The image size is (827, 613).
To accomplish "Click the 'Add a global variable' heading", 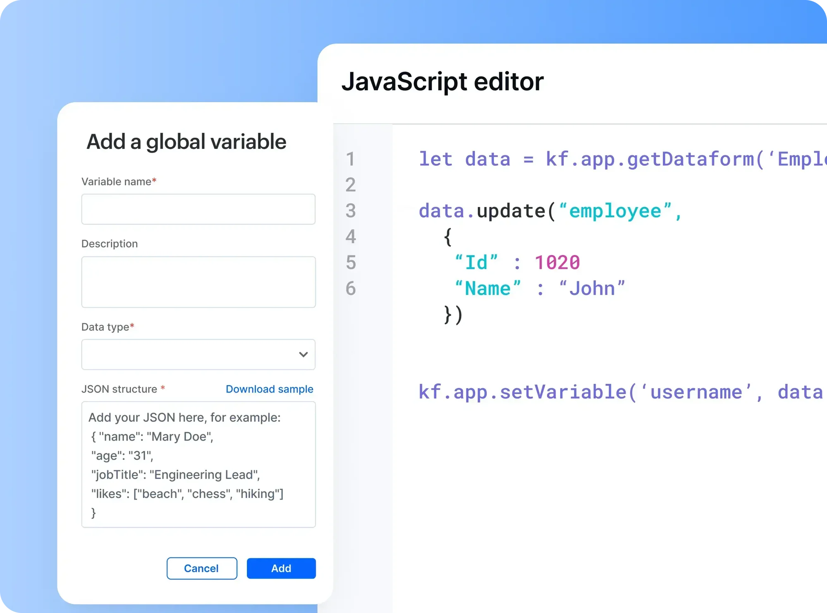I will pos(186,142).
